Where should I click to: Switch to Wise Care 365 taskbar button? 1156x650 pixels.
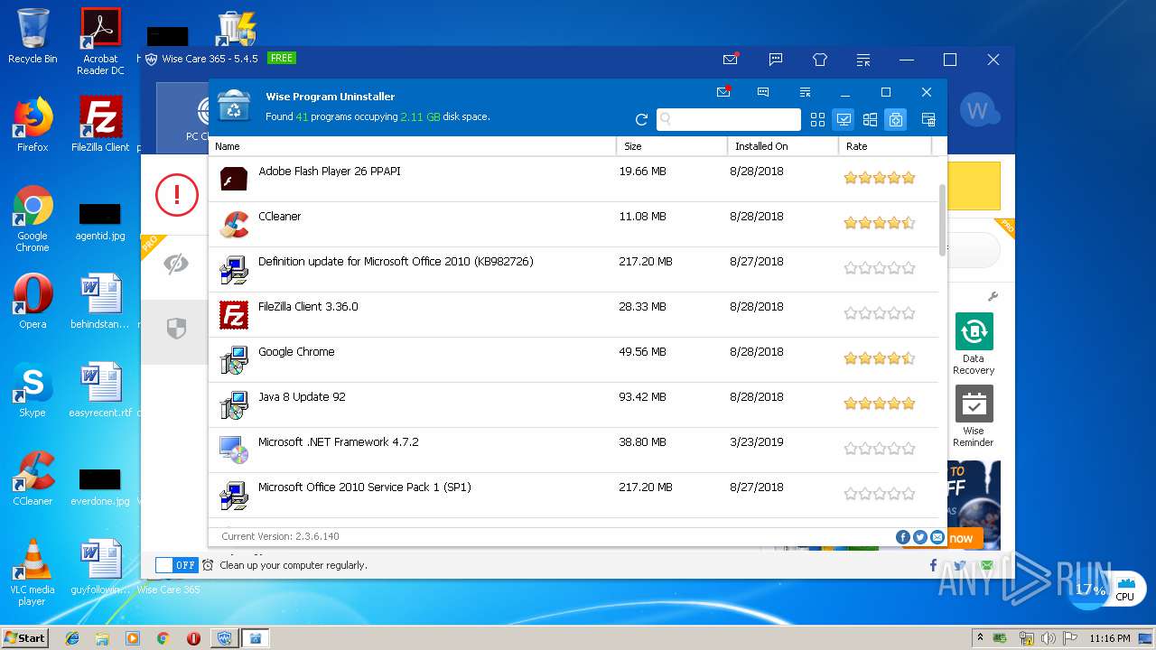pos(224,638)
